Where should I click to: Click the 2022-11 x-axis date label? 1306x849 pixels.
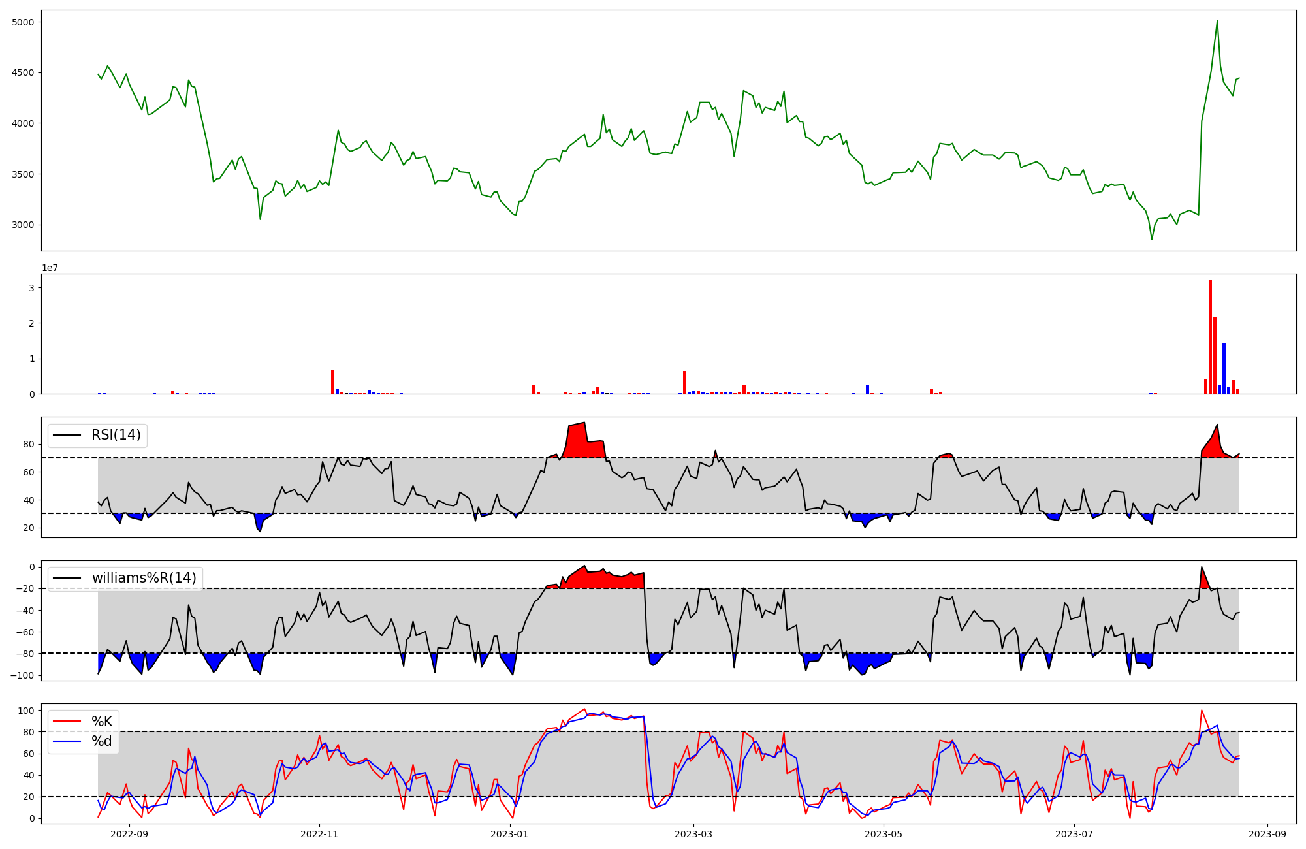click(x=319, y=834)
